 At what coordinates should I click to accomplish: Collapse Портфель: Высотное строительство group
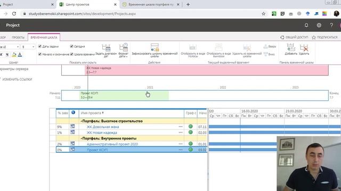[82, 121]
